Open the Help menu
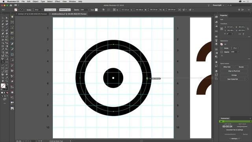The height and width of the screenshot is (142, 252). click(x=80, y=1)
